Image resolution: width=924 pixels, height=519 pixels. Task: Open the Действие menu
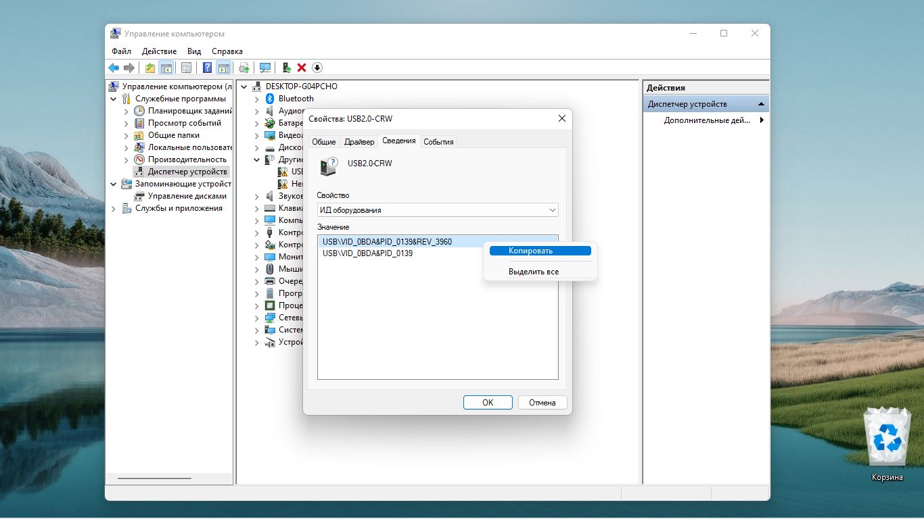pos(159,51)
